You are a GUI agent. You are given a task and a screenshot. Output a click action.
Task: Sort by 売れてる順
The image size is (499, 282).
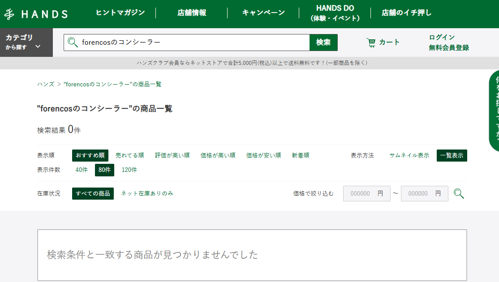[x=129, y=155]
